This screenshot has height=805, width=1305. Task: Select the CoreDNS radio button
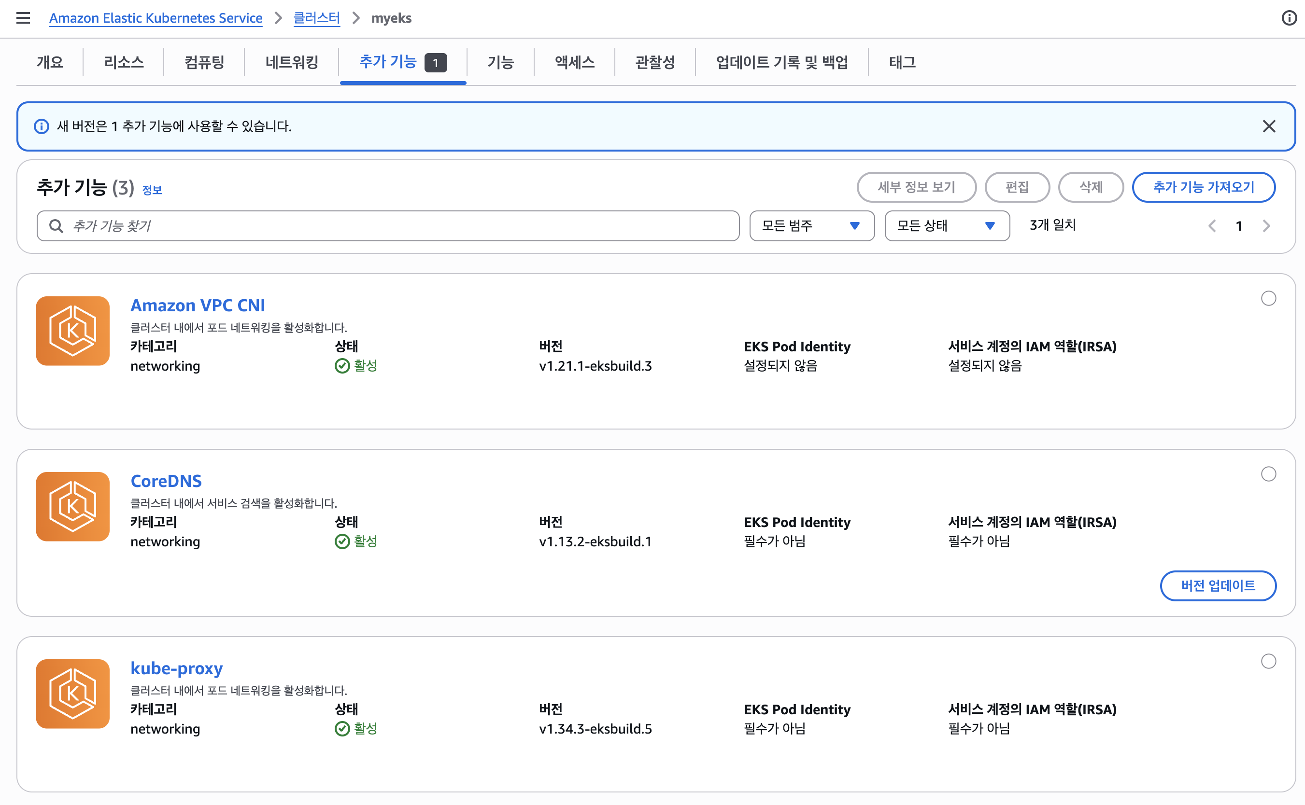click(x=1269, y=474)
